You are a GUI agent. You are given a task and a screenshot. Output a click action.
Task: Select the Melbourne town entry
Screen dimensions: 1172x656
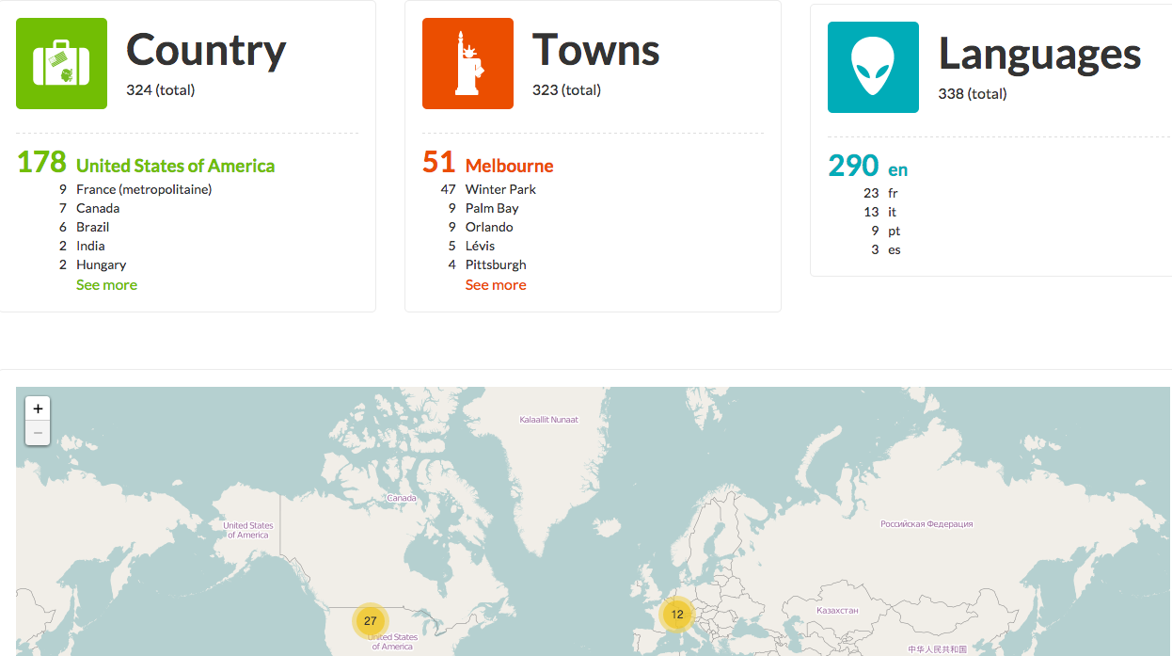pos(509,166)
